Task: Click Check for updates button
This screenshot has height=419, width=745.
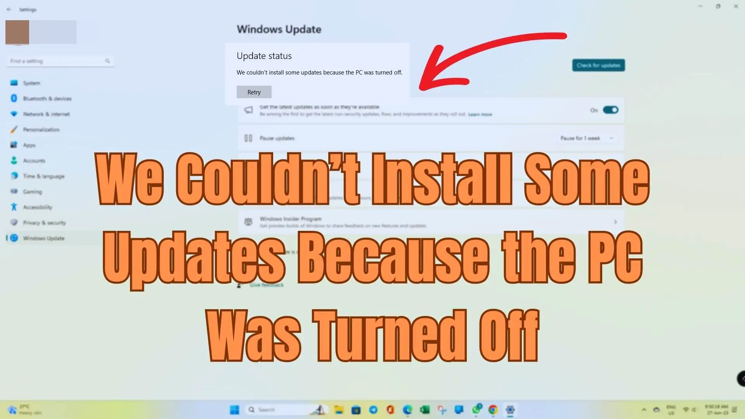Action: click(x=598, y=65)
